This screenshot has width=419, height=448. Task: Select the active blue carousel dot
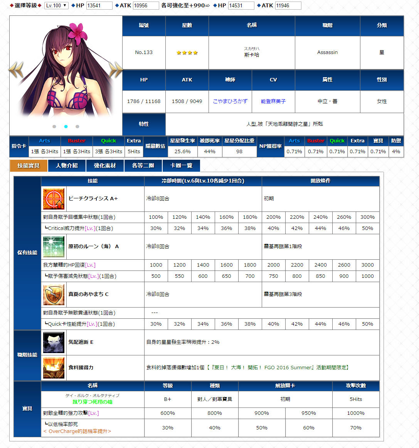(x=66, y=127)
